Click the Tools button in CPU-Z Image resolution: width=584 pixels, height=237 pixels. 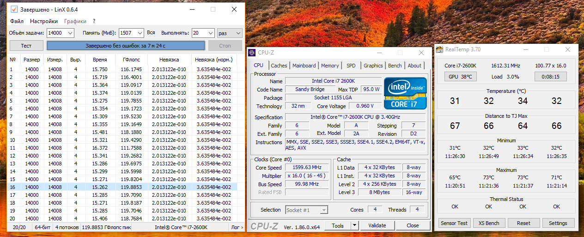[338, 225]
